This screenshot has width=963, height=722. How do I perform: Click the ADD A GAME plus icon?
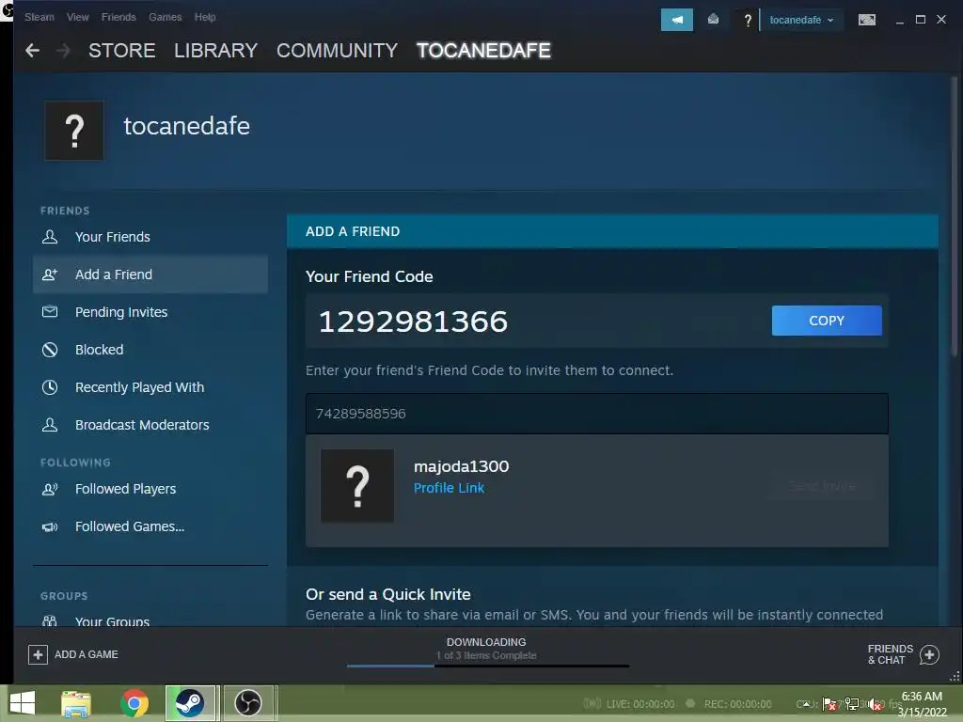coord(38,654)
